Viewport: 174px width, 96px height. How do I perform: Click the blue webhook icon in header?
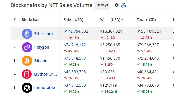123,5
